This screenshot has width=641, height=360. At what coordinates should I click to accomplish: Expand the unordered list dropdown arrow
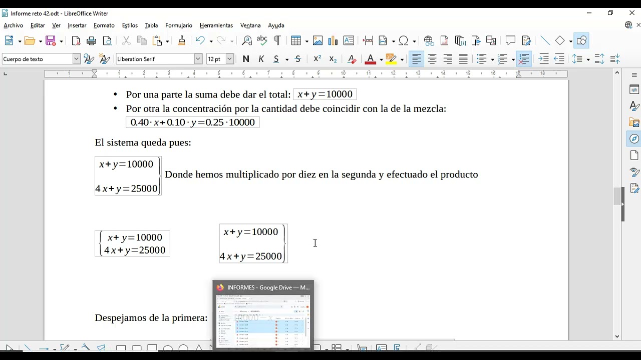493,59
